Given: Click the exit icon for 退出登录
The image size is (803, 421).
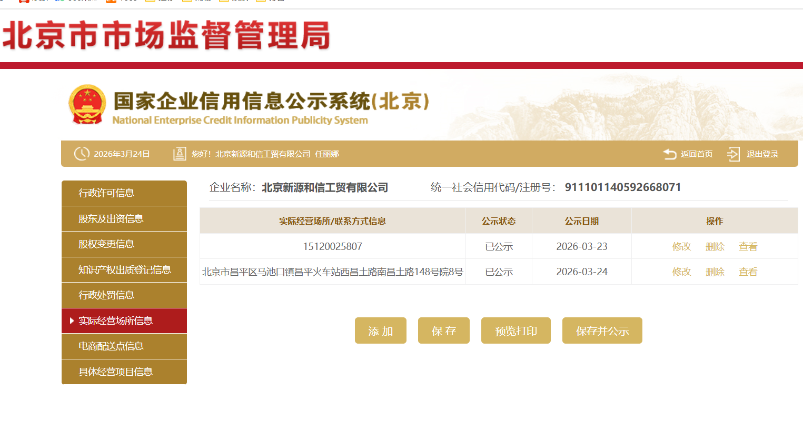Looking at the screenshot, I should pyautogui.click(x=733, y=154).
